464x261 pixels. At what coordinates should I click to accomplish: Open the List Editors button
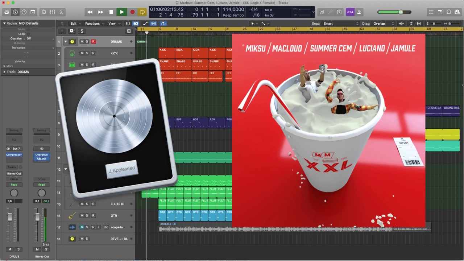[431, 12]
